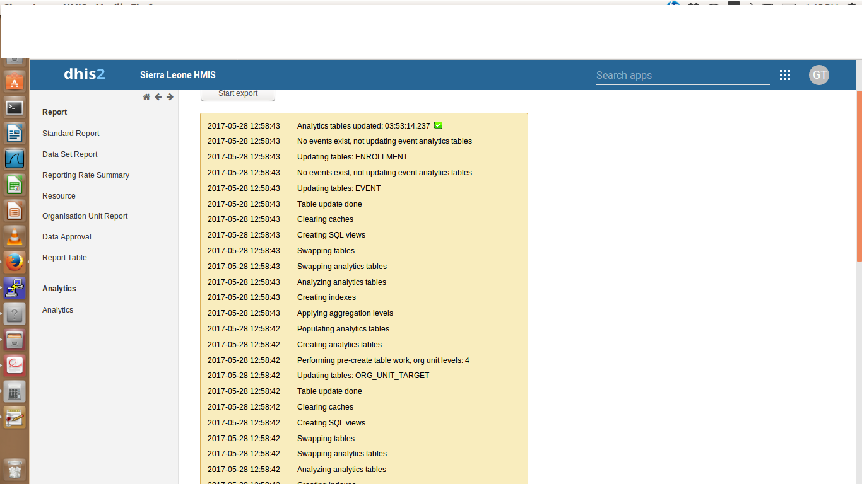Click the green checkmark beside Analytics tables updated
Screen dimensions: 862x484
439,125
